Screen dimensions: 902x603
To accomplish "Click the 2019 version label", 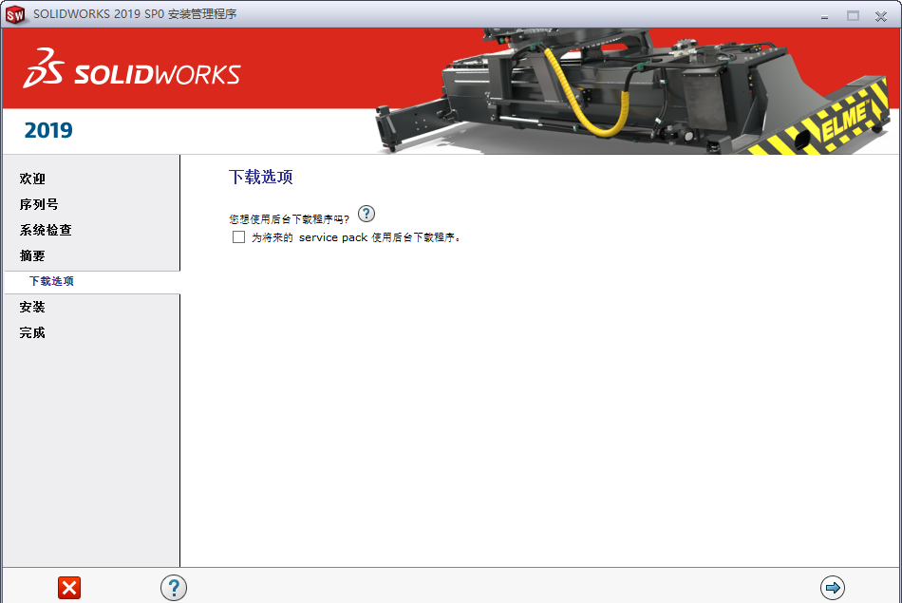I will tap(48, 130).
